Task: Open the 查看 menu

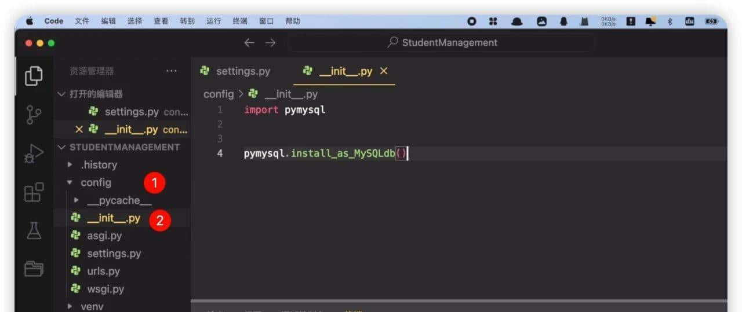Action: coord(161,21)
